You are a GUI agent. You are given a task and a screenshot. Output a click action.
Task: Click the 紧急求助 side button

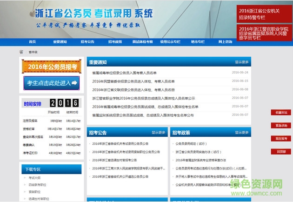coord(281,126)
